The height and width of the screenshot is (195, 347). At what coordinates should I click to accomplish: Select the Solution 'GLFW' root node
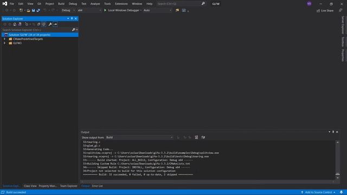40,35
